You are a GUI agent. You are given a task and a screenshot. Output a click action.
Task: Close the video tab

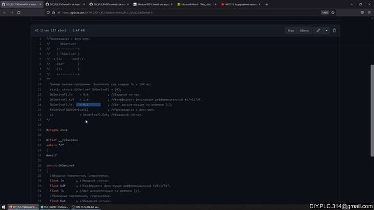259,4
